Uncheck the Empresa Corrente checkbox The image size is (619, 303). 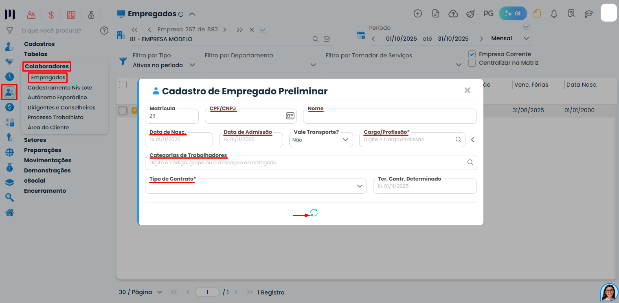pyautogui.click(x=472, y=54)
